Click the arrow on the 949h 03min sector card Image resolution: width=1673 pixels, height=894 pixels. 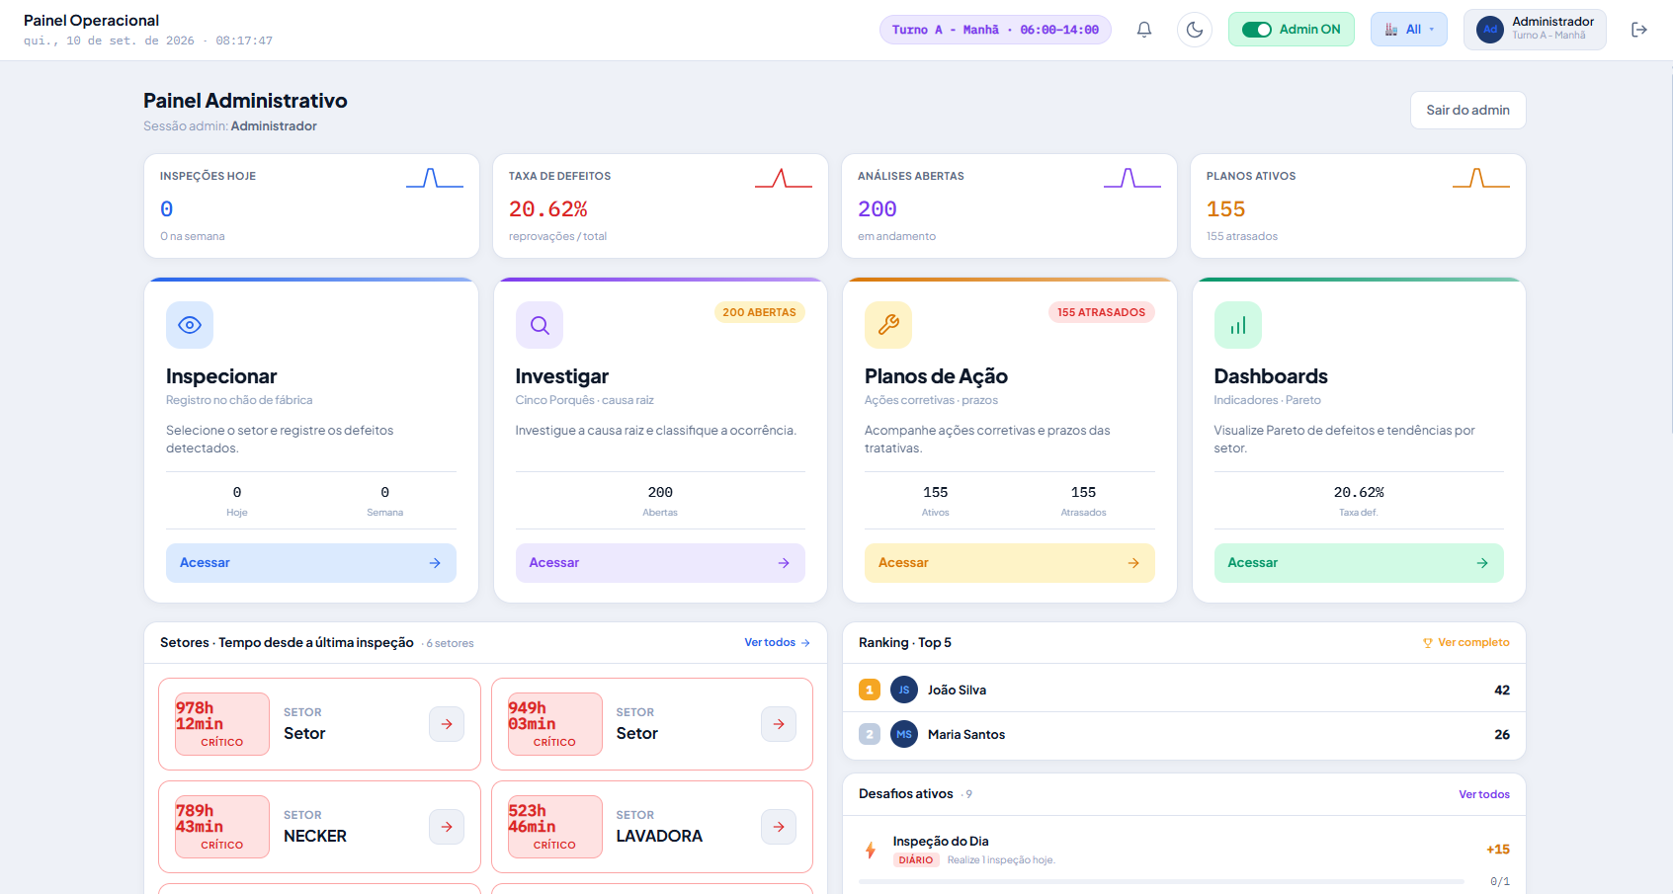point(779,724)
